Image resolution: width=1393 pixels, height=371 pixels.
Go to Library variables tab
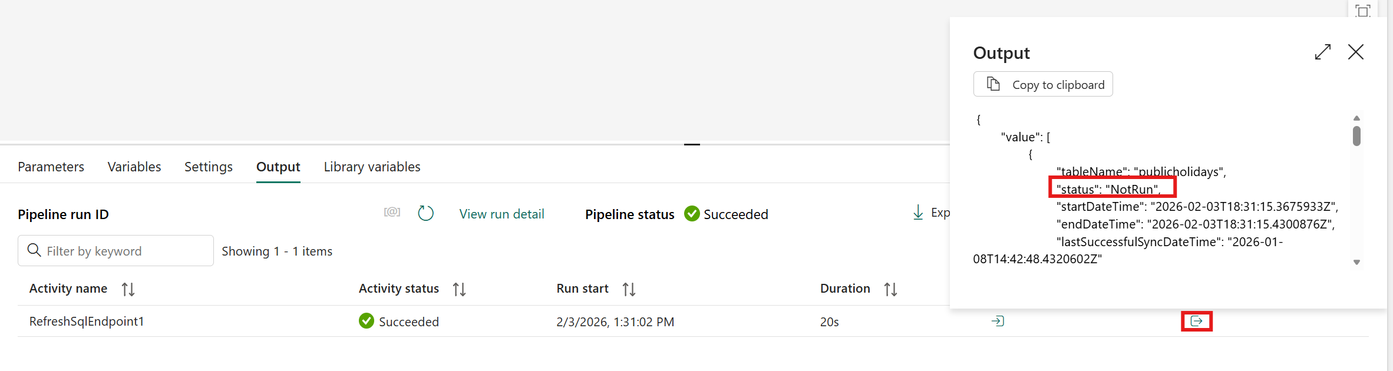click(372, 167)
